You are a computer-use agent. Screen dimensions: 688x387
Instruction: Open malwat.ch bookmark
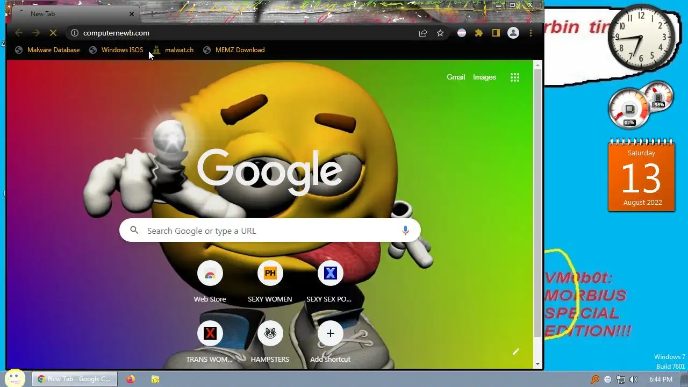[173, 50]
